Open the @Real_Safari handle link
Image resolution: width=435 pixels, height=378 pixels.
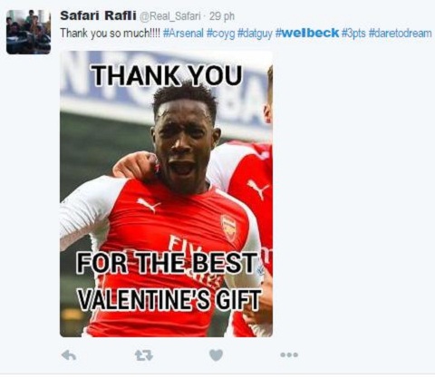[169, 16]
